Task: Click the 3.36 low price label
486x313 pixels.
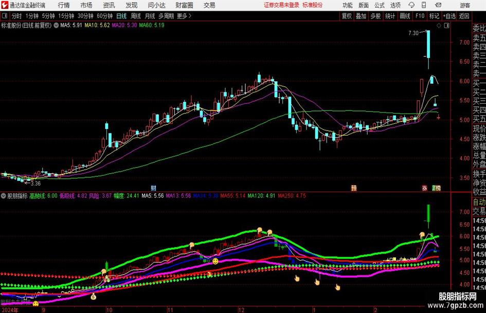Action: coord(35,183)
